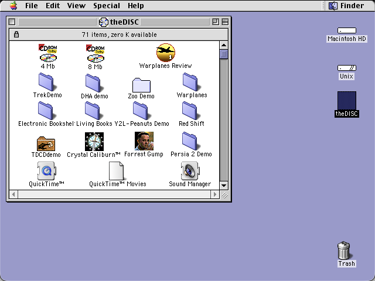Image resolution: width=375 pixels, height=281 pixels.
Task: Select the Warplanes folder icon
Action: coord(190,82)
